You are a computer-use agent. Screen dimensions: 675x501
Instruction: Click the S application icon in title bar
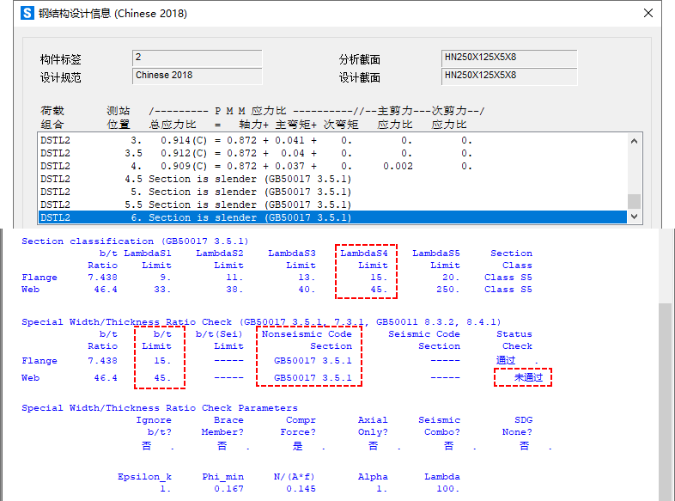click(x=27, y=14)
